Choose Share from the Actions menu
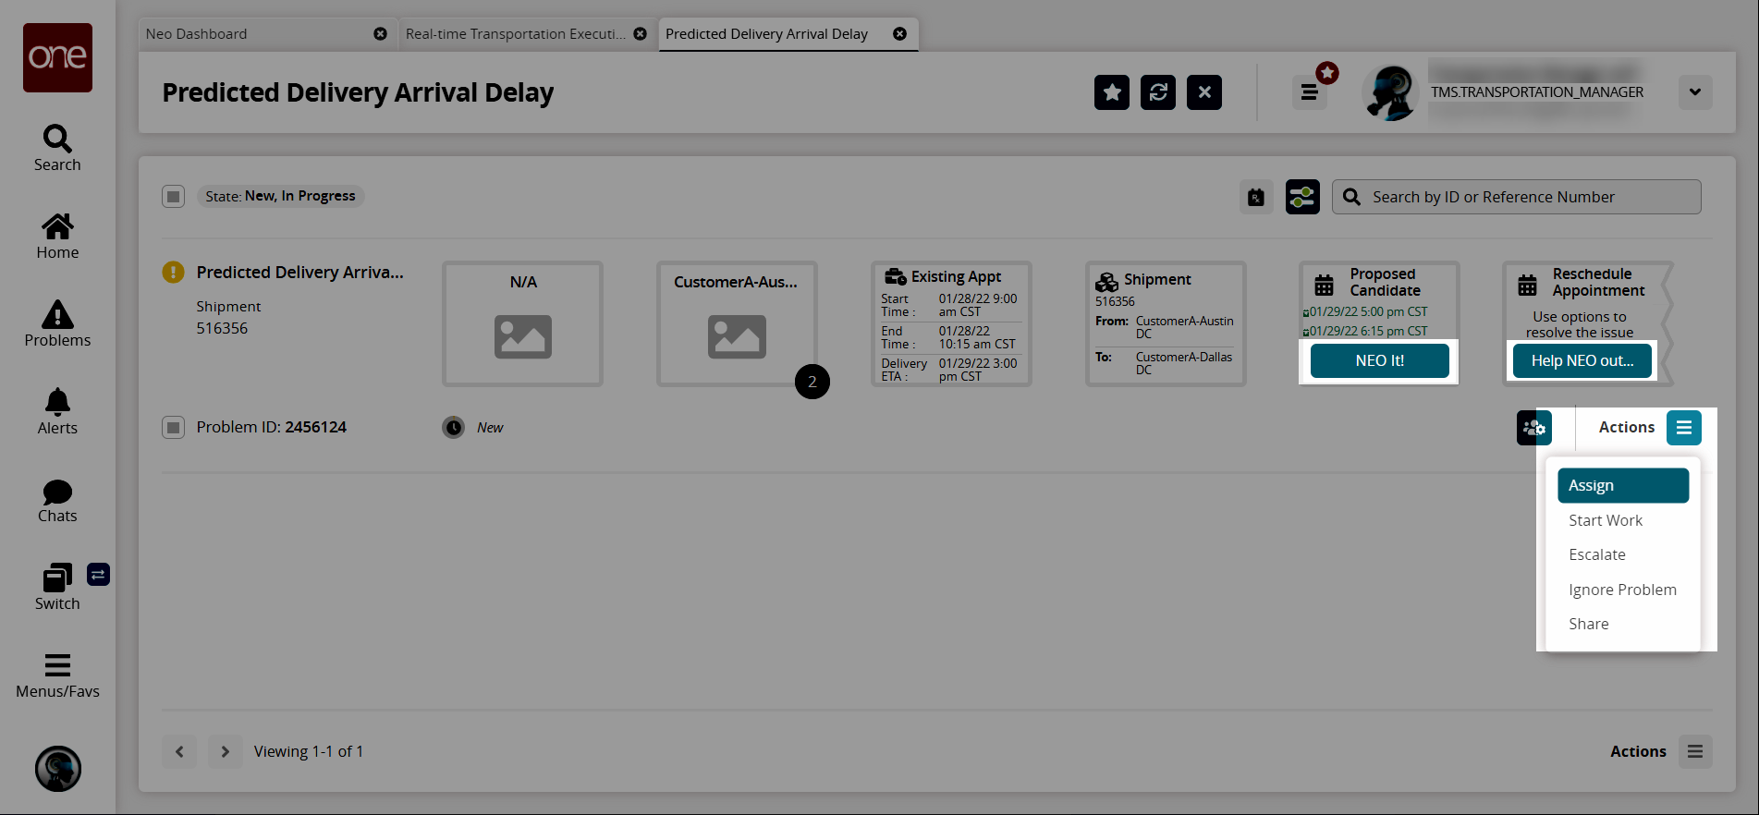The height and width of the screenshot is (815, 1759). (1623, 624)
